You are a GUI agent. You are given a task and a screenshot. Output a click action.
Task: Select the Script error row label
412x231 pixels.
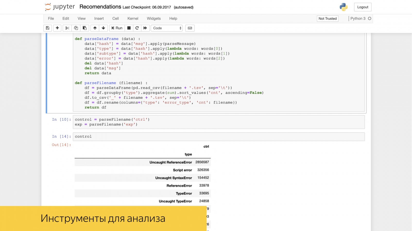click(182, 170)
